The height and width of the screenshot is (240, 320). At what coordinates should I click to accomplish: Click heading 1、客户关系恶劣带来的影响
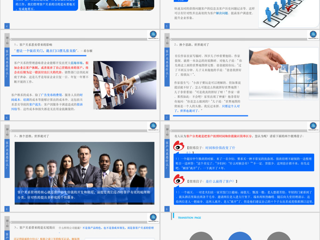coord(33,45)
